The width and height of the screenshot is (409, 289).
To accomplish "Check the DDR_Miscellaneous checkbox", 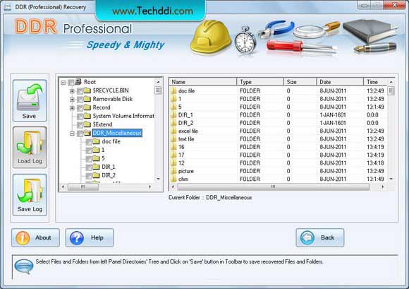I will (80, 134).
